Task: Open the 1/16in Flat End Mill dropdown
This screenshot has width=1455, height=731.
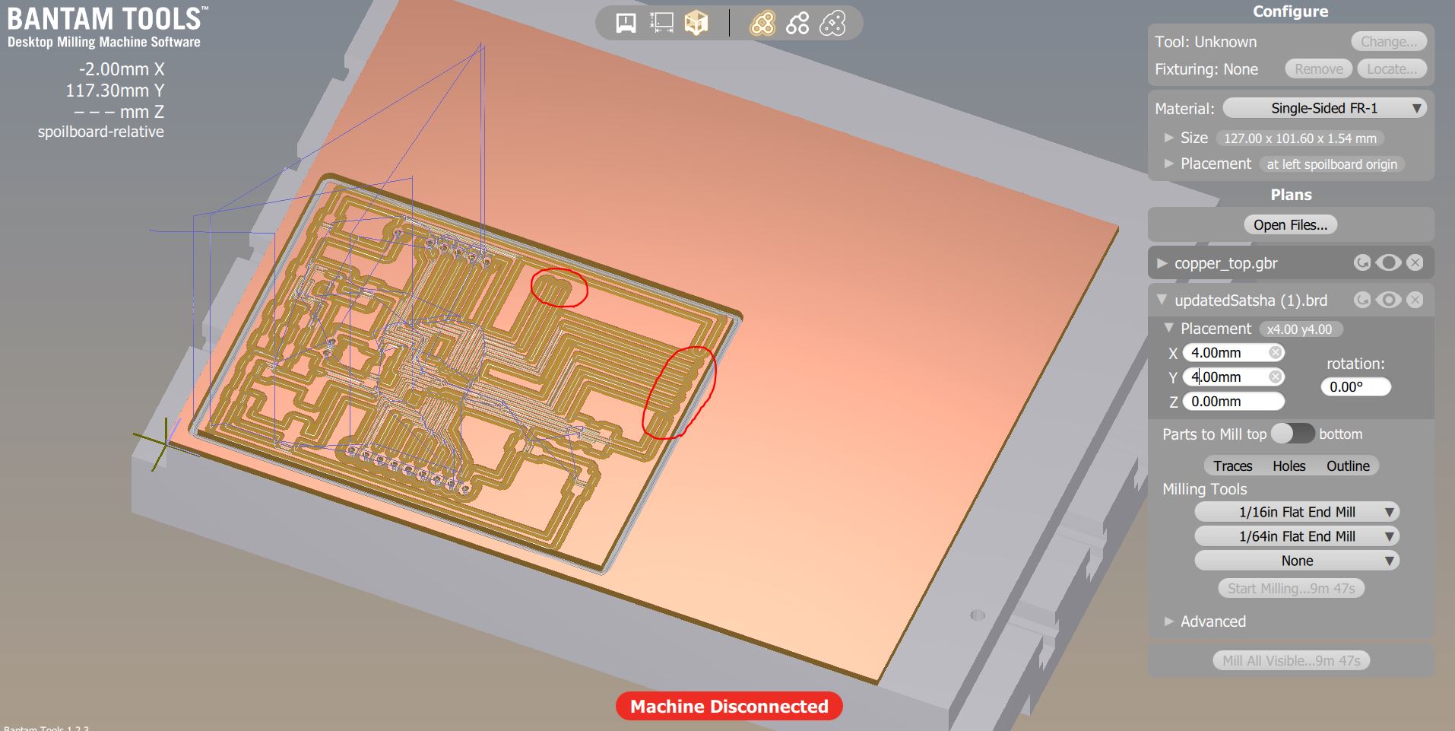Action: point(1297,512)
